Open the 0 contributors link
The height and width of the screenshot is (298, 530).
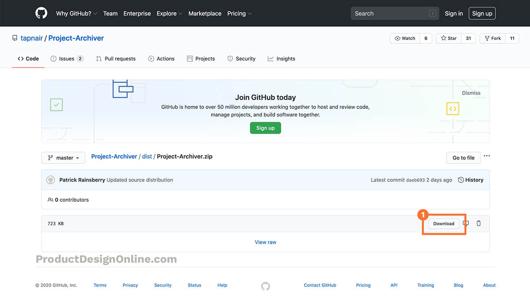pos(68,200)
